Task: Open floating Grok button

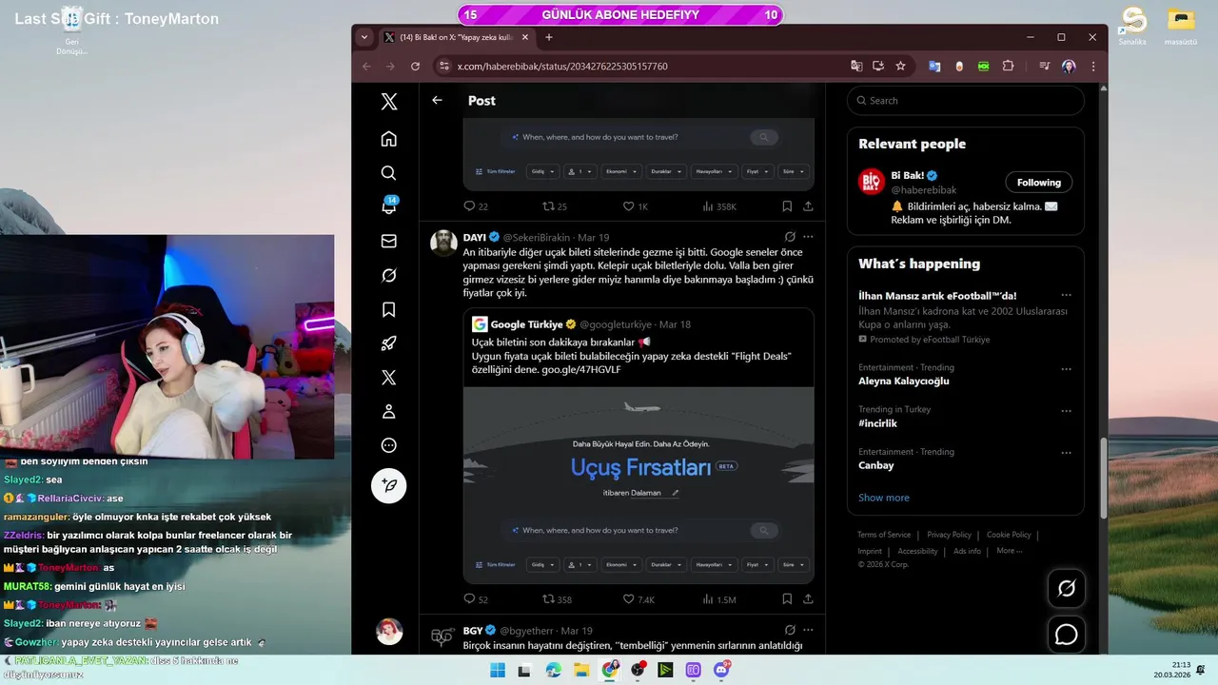Action: [1067, 589]
